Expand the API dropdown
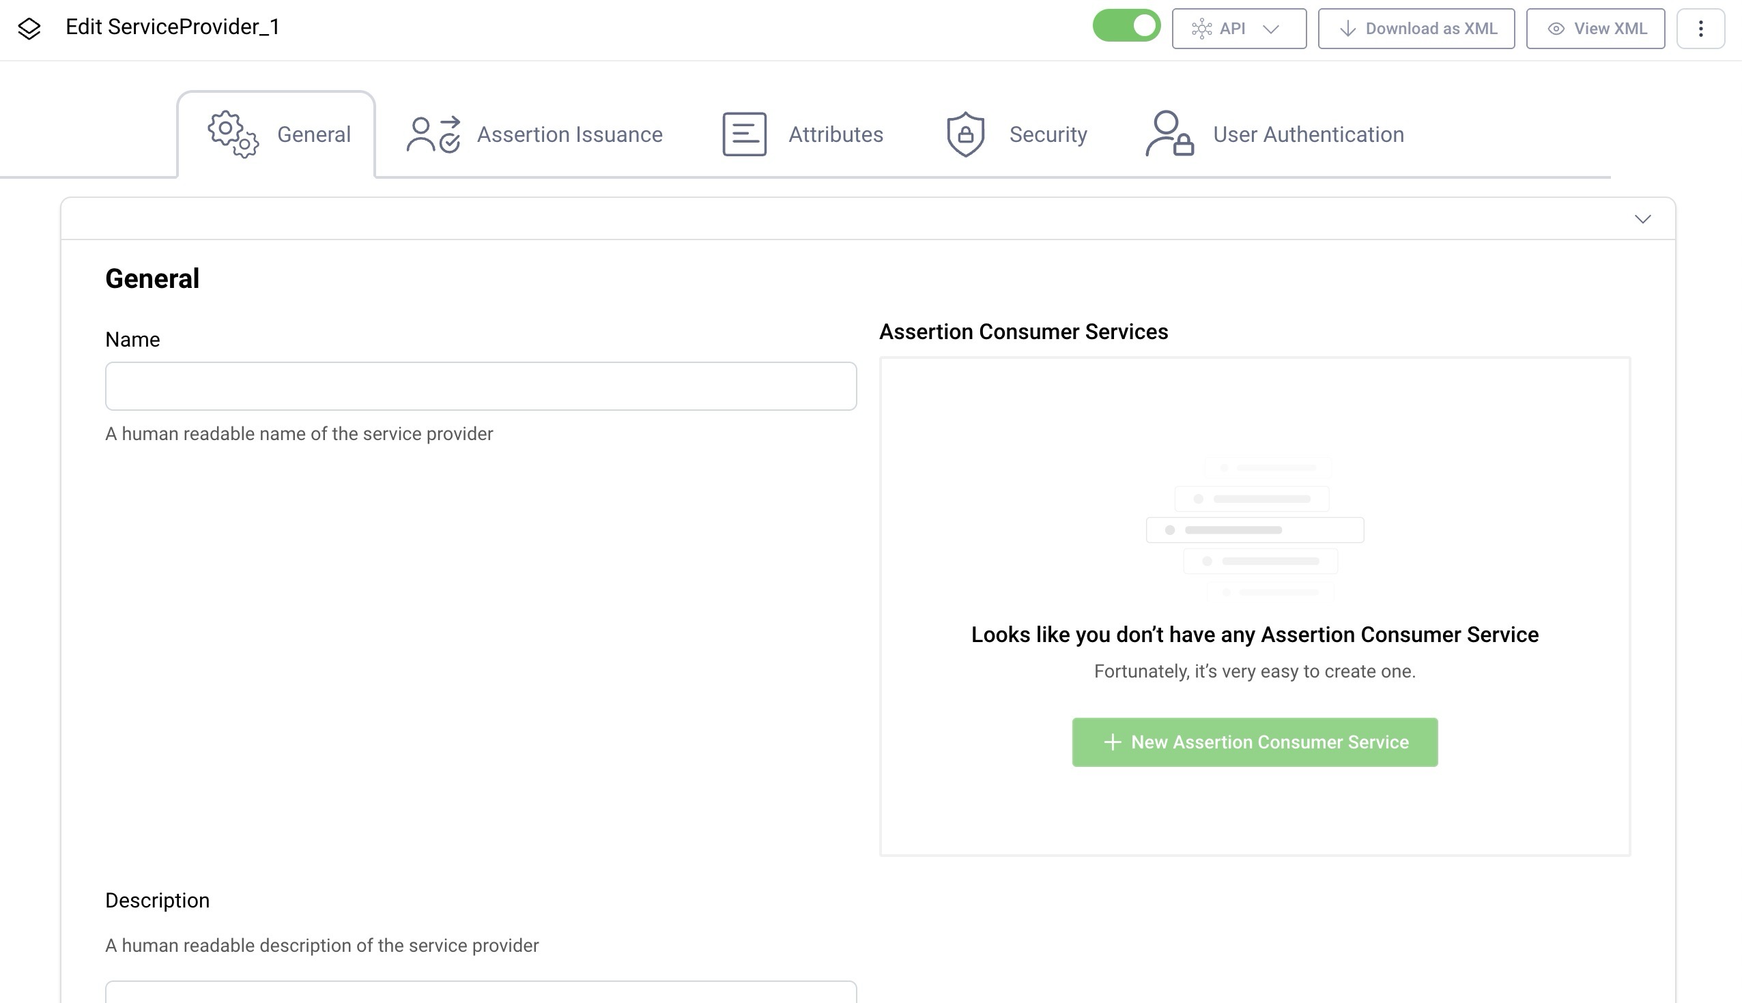The image size is (1742, 1003). pos(1272,28)
